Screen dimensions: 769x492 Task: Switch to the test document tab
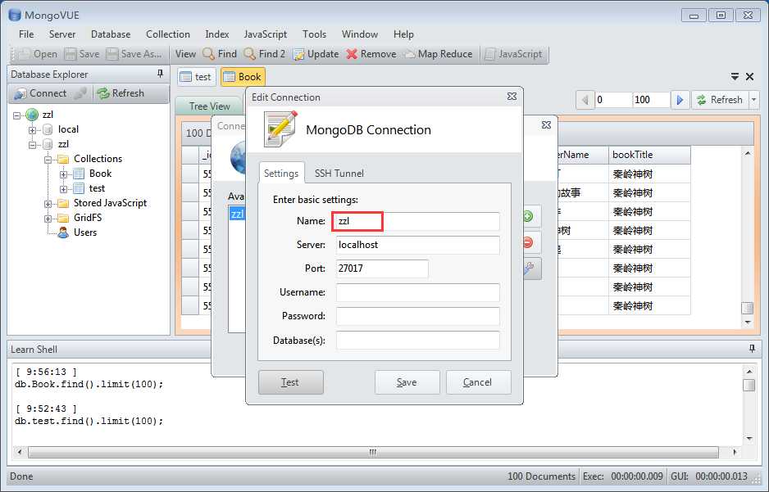[196, 77]
